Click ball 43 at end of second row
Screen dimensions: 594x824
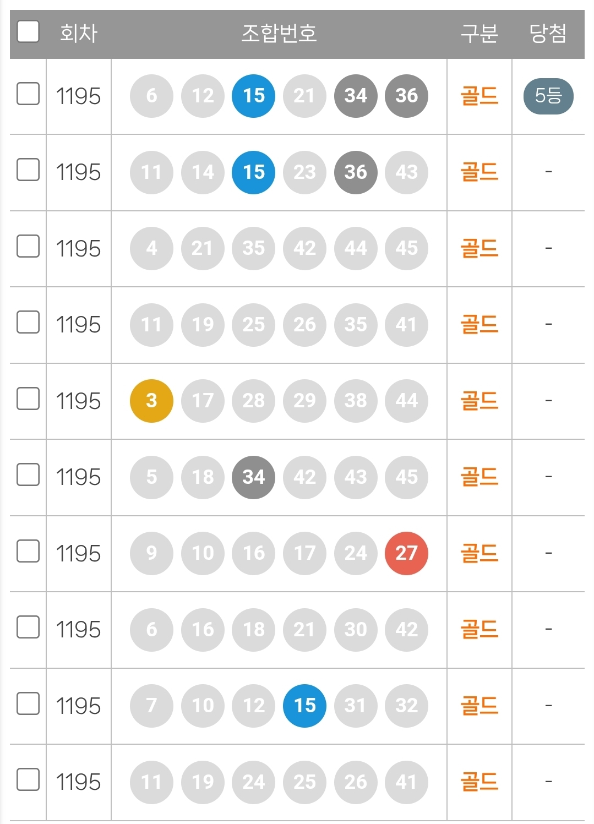[406, 172]
